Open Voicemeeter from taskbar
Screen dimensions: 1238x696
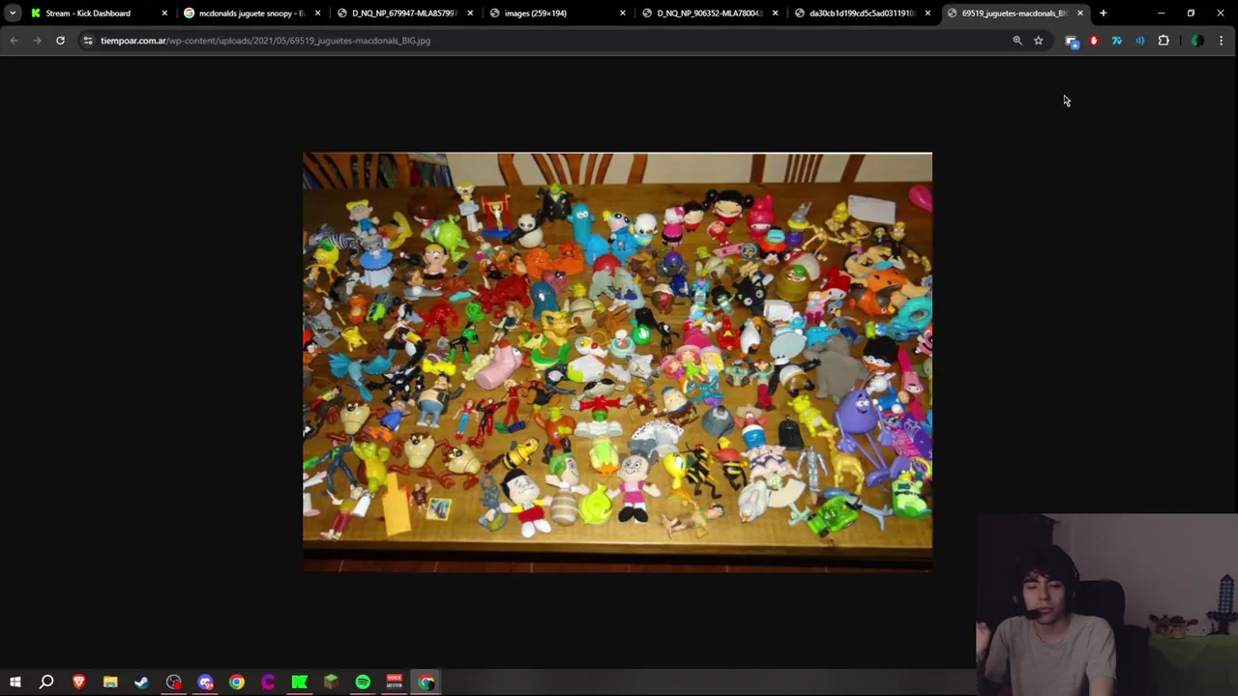click(395, 682)
